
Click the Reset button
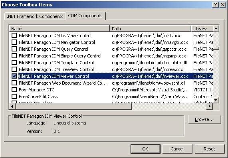coord(209,149)
